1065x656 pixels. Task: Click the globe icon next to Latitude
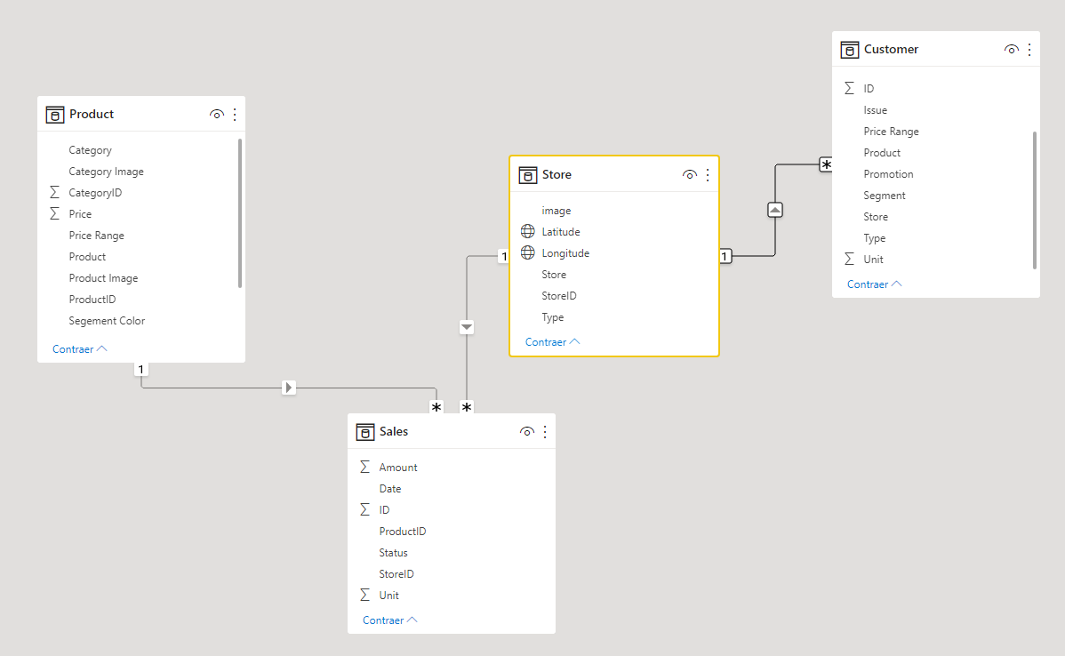pyautogui.click(x=529, y=231)
